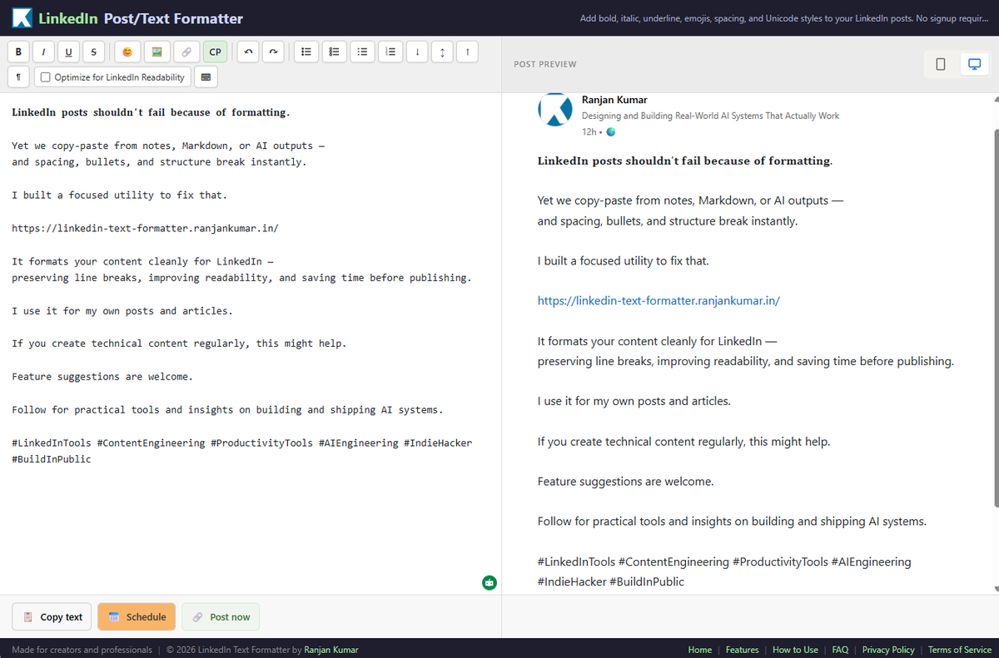Viewport: 999px width, 658px height.
Task: Open How to Use footer link
Action: [x=795, y=650]
